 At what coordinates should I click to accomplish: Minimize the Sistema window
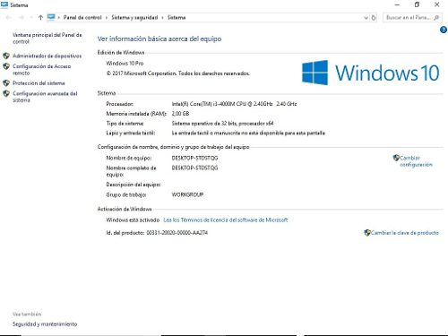397,4
